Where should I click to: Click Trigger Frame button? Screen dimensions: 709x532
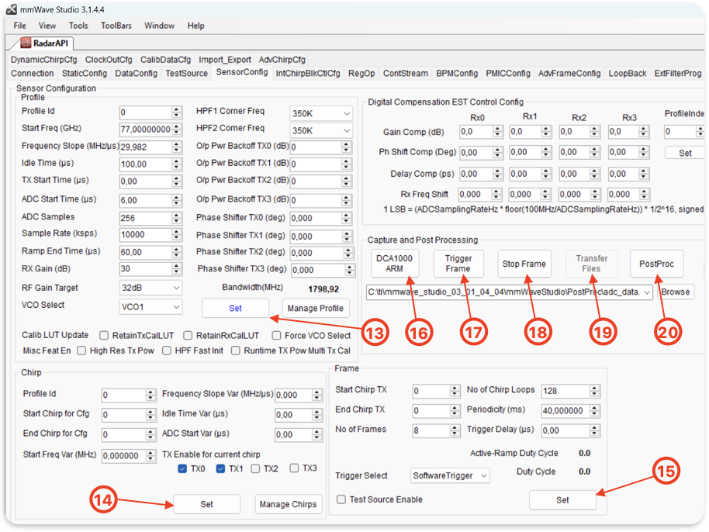(x=458, y=264)
